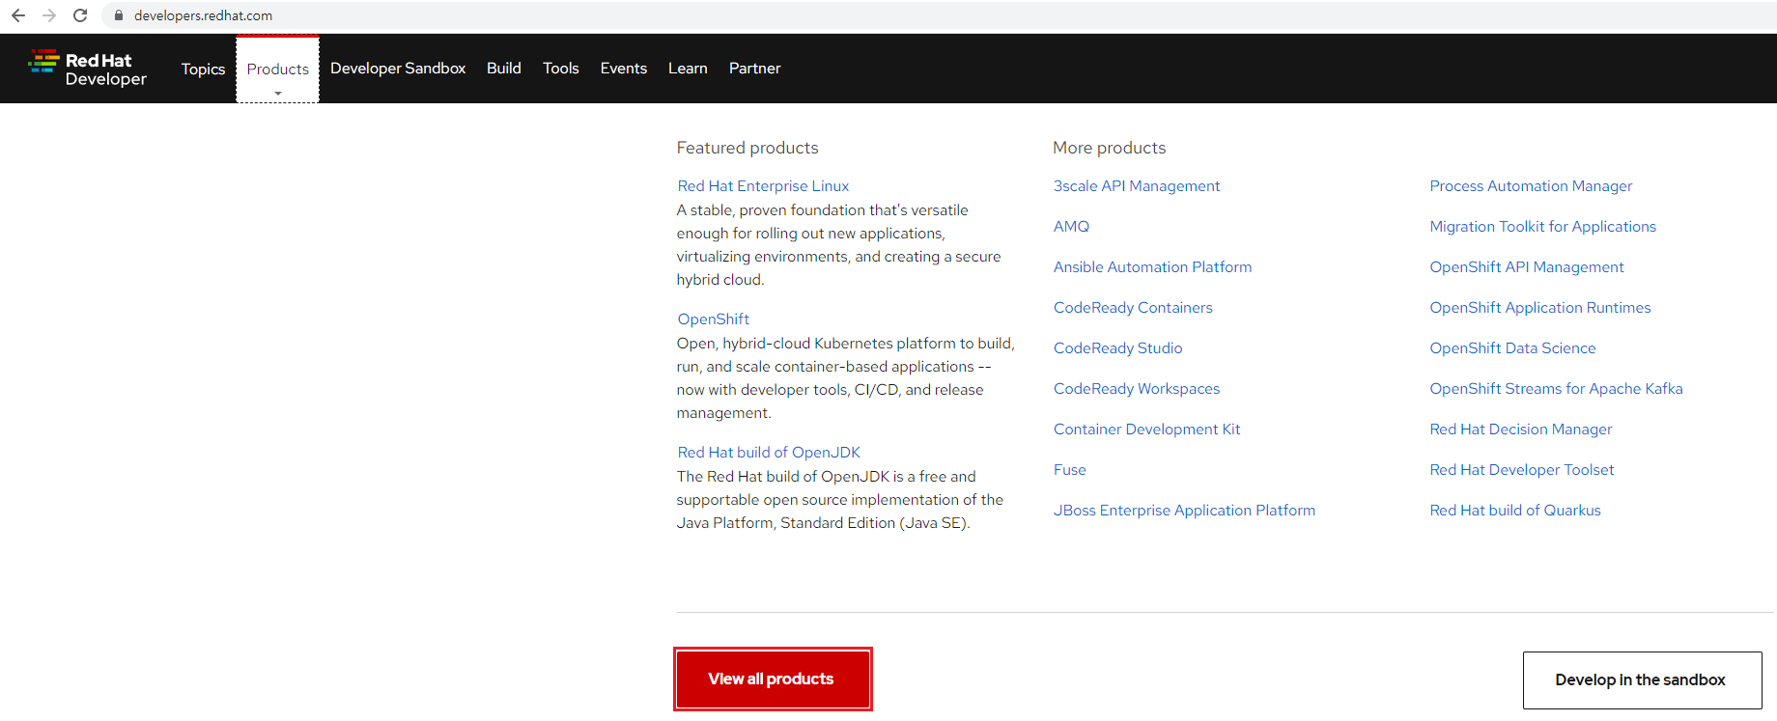Click the View all products button

pyautogui.click(x=773, y=679)
